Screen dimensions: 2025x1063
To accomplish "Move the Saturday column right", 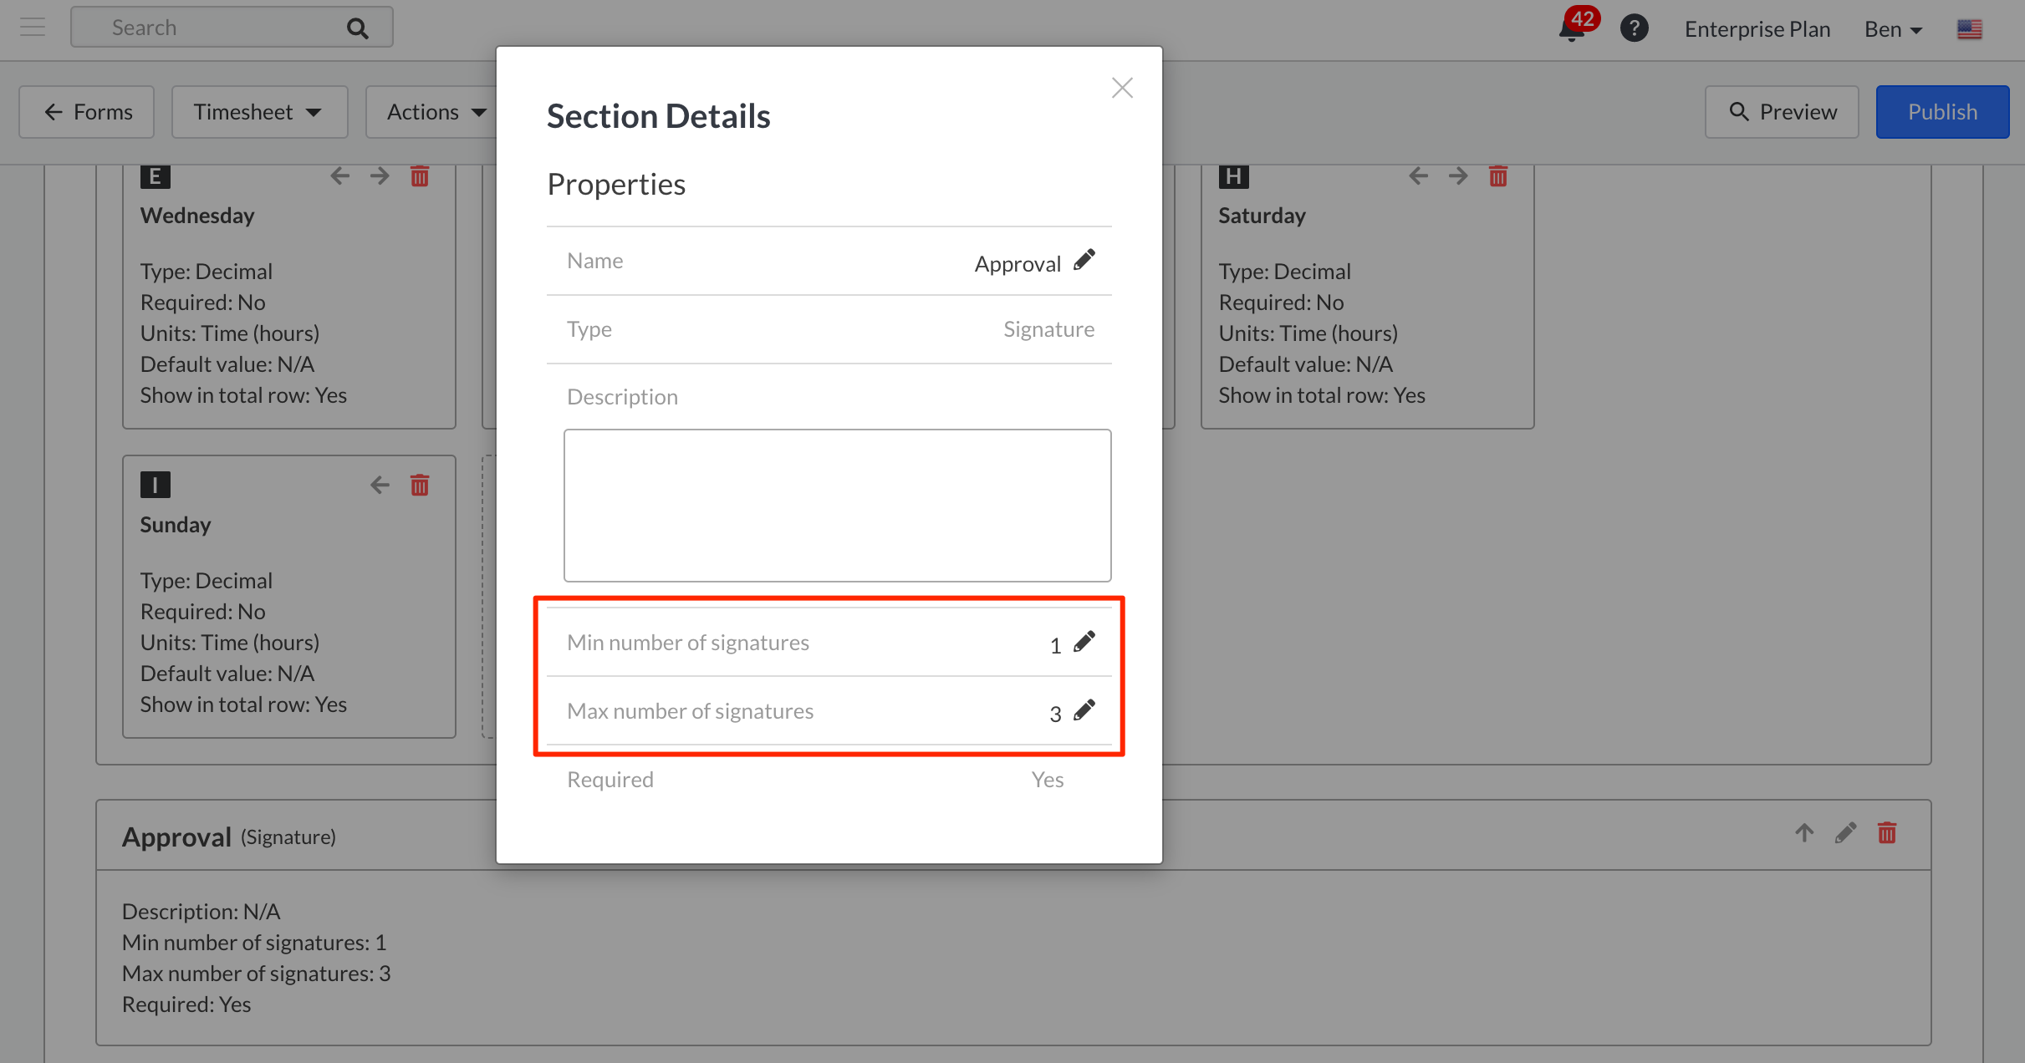I will pos(1459,176).
